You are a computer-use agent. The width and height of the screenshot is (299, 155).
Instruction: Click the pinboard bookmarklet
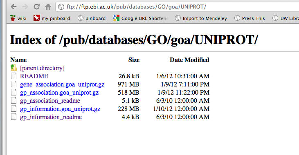(92, 18)
